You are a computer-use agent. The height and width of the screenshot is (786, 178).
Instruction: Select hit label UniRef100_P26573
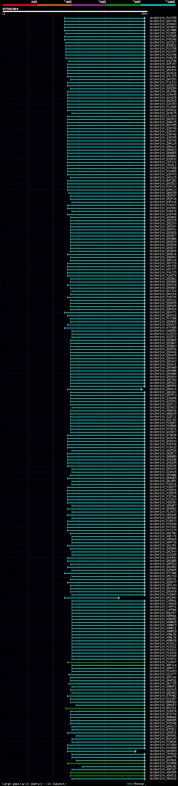tap(163, 521)
